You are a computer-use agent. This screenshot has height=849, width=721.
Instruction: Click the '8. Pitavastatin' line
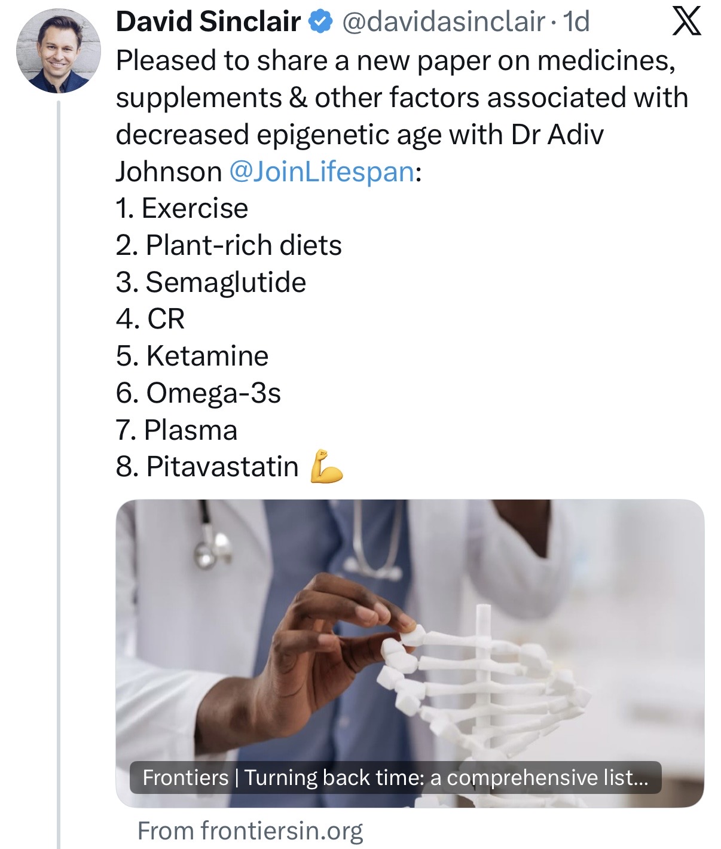[x=207, y=467]
